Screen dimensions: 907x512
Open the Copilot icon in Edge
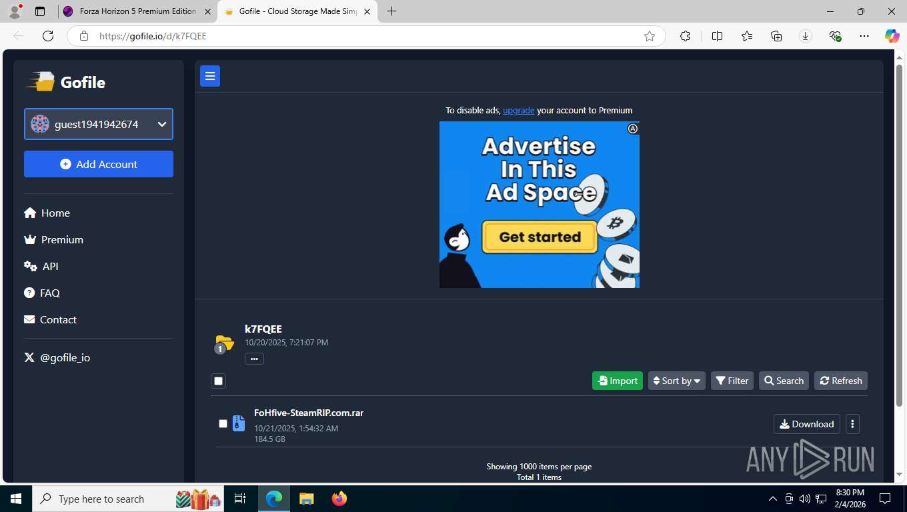pyautogui.click(x=892, y=36)
